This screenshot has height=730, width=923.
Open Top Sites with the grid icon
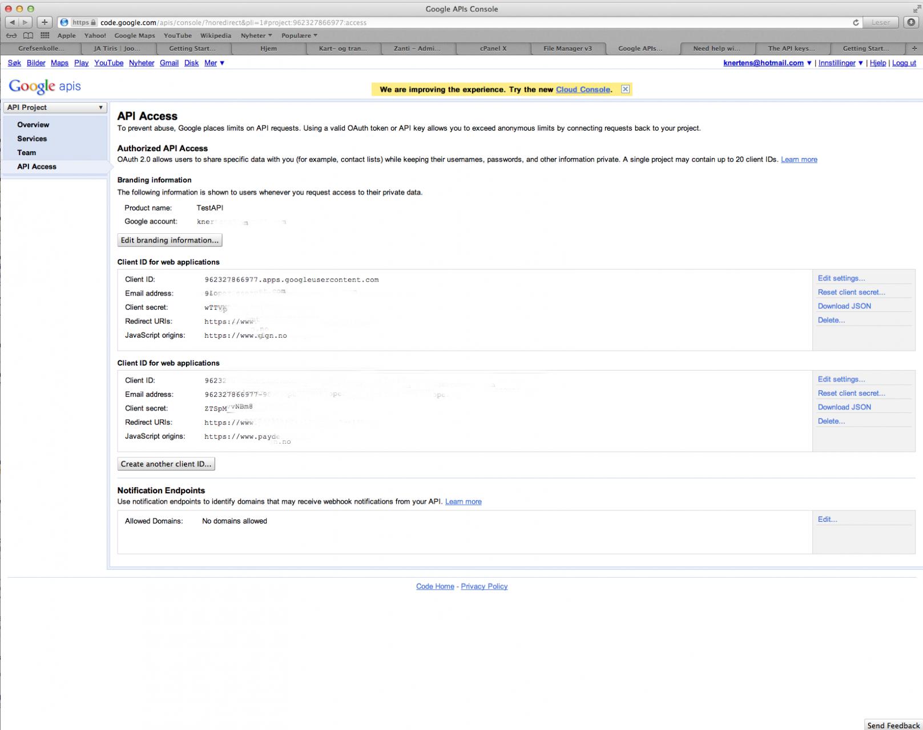tap(44, 35)
